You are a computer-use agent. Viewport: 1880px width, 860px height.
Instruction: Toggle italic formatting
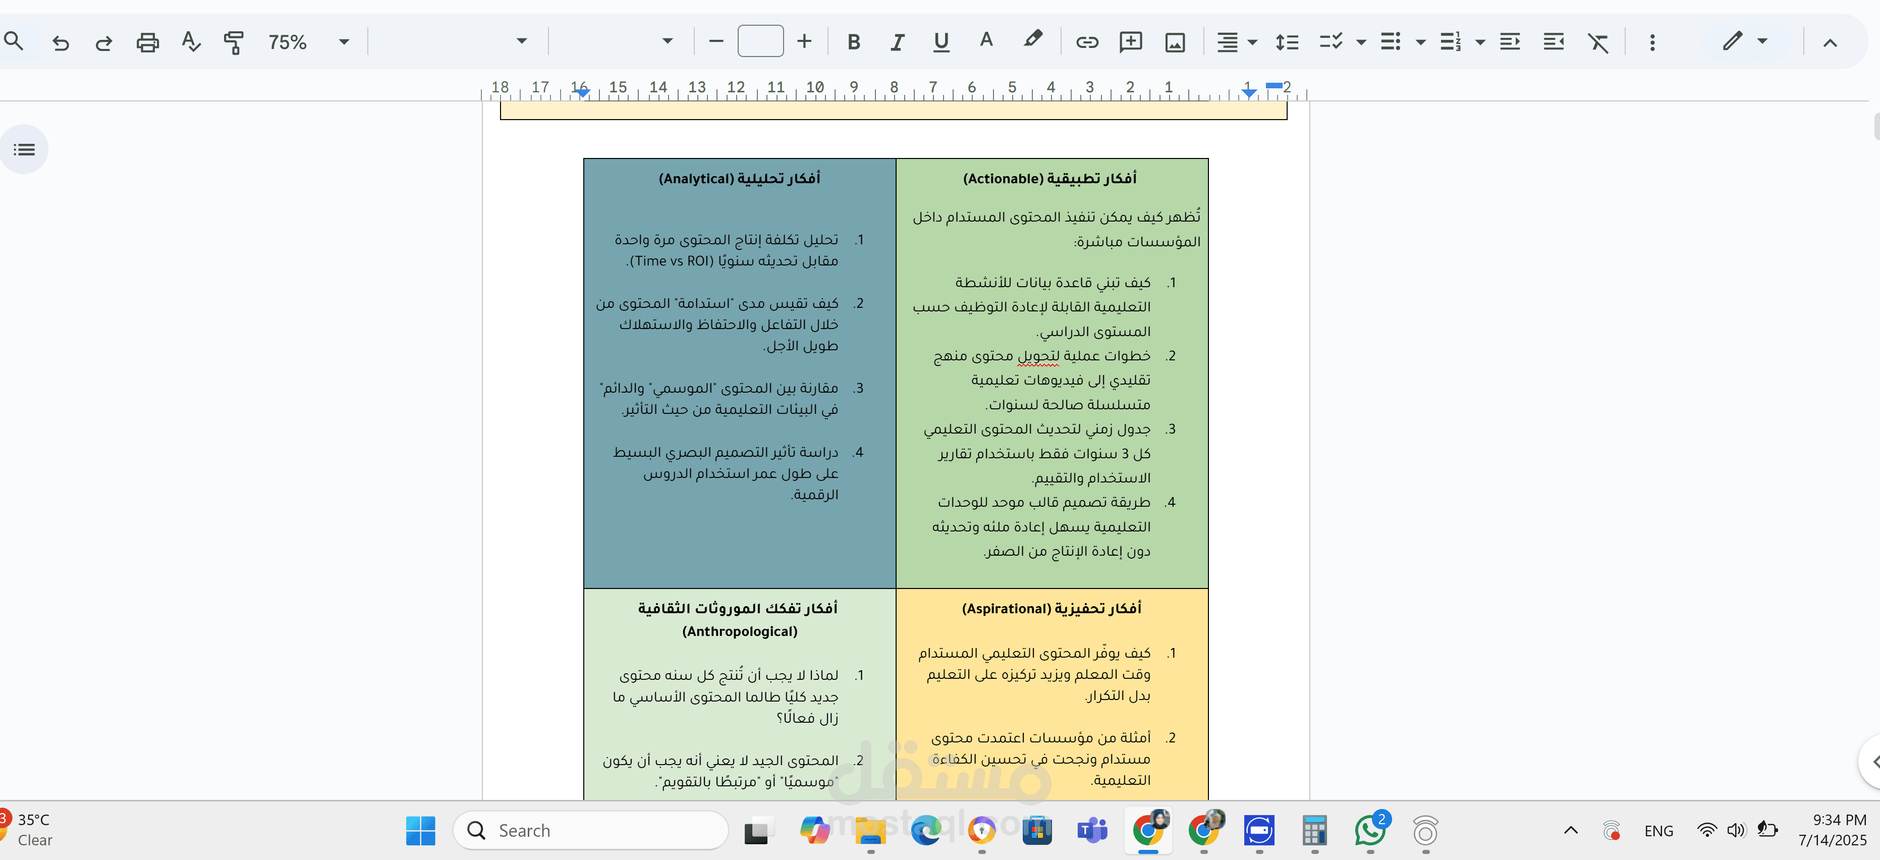click(897, 42)
